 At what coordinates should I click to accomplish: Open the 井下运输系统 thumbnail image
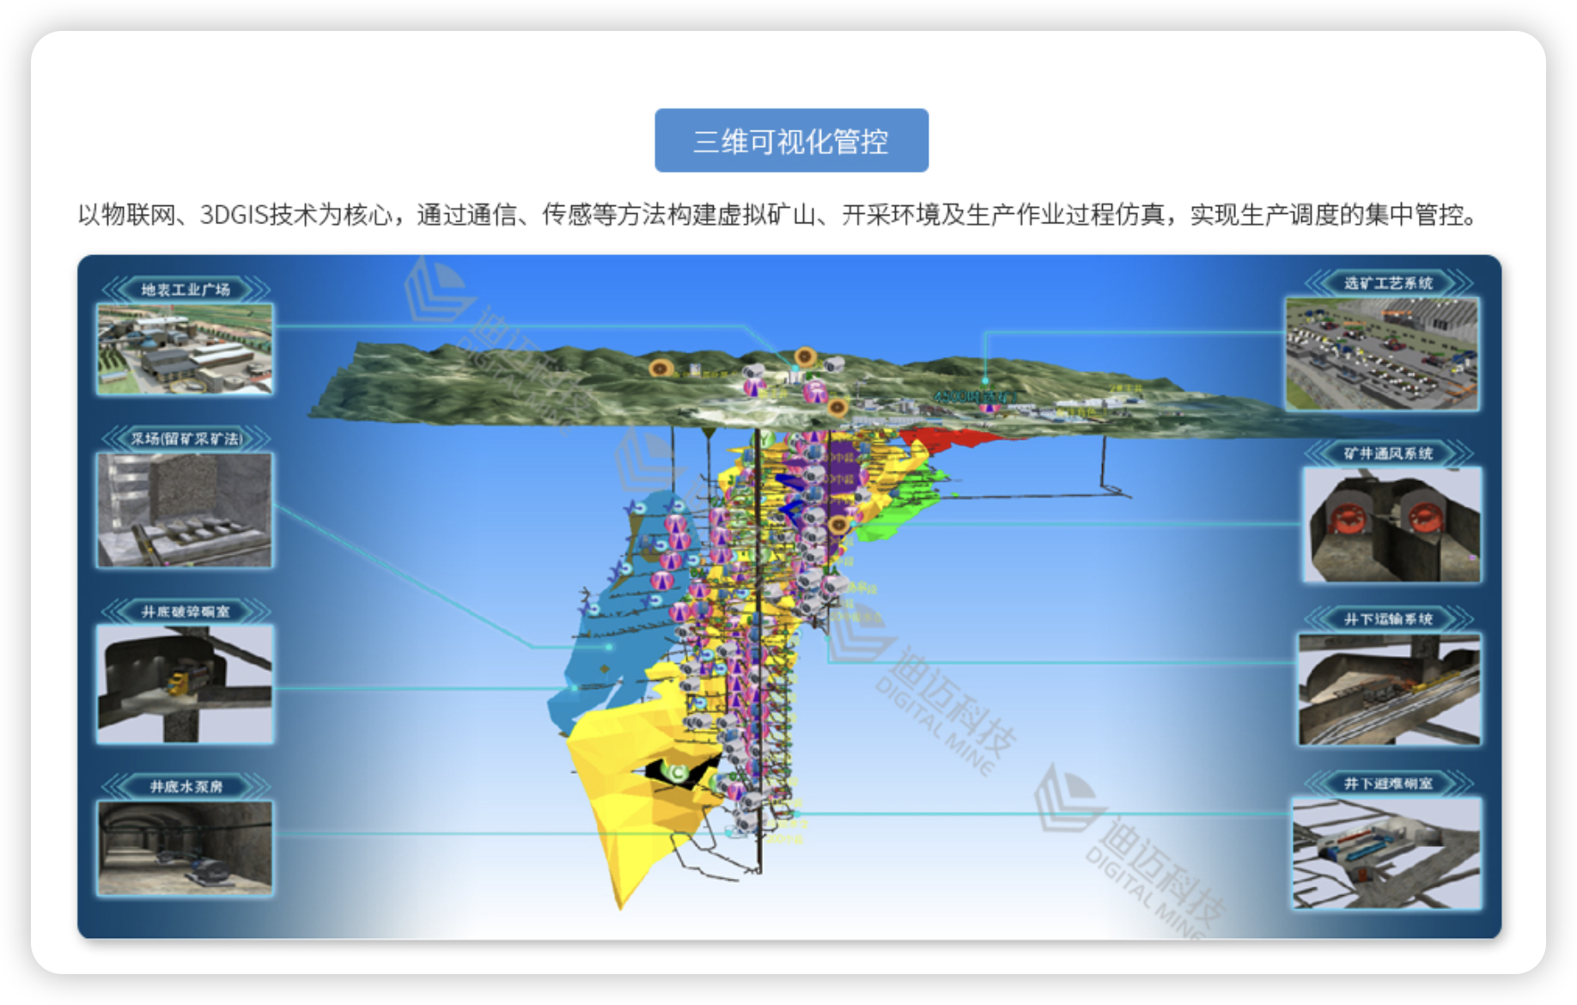click(x=1389, y=690)
